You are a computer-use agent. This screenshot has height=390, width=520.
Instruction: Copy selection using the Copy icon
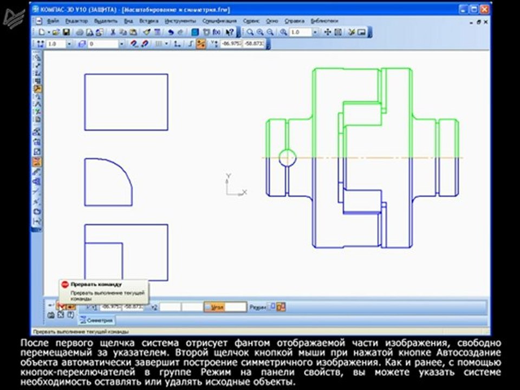[x=123, y=32]
